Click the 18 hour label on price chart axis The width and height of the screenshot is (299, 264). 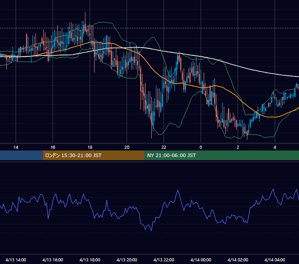90,147
